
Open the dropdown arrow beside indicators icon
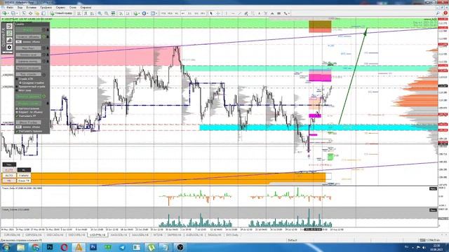139,13
